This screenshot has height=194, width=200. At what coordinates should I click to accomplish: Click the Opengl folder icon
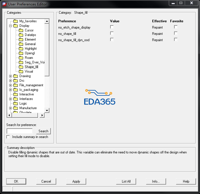coord(21,53)
